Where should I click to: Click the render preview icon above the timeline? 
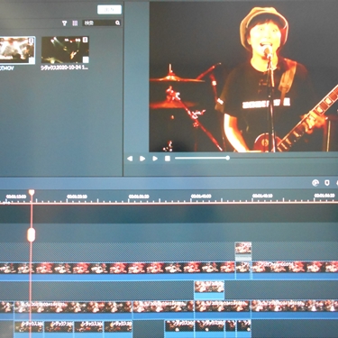tap(315, 183)
